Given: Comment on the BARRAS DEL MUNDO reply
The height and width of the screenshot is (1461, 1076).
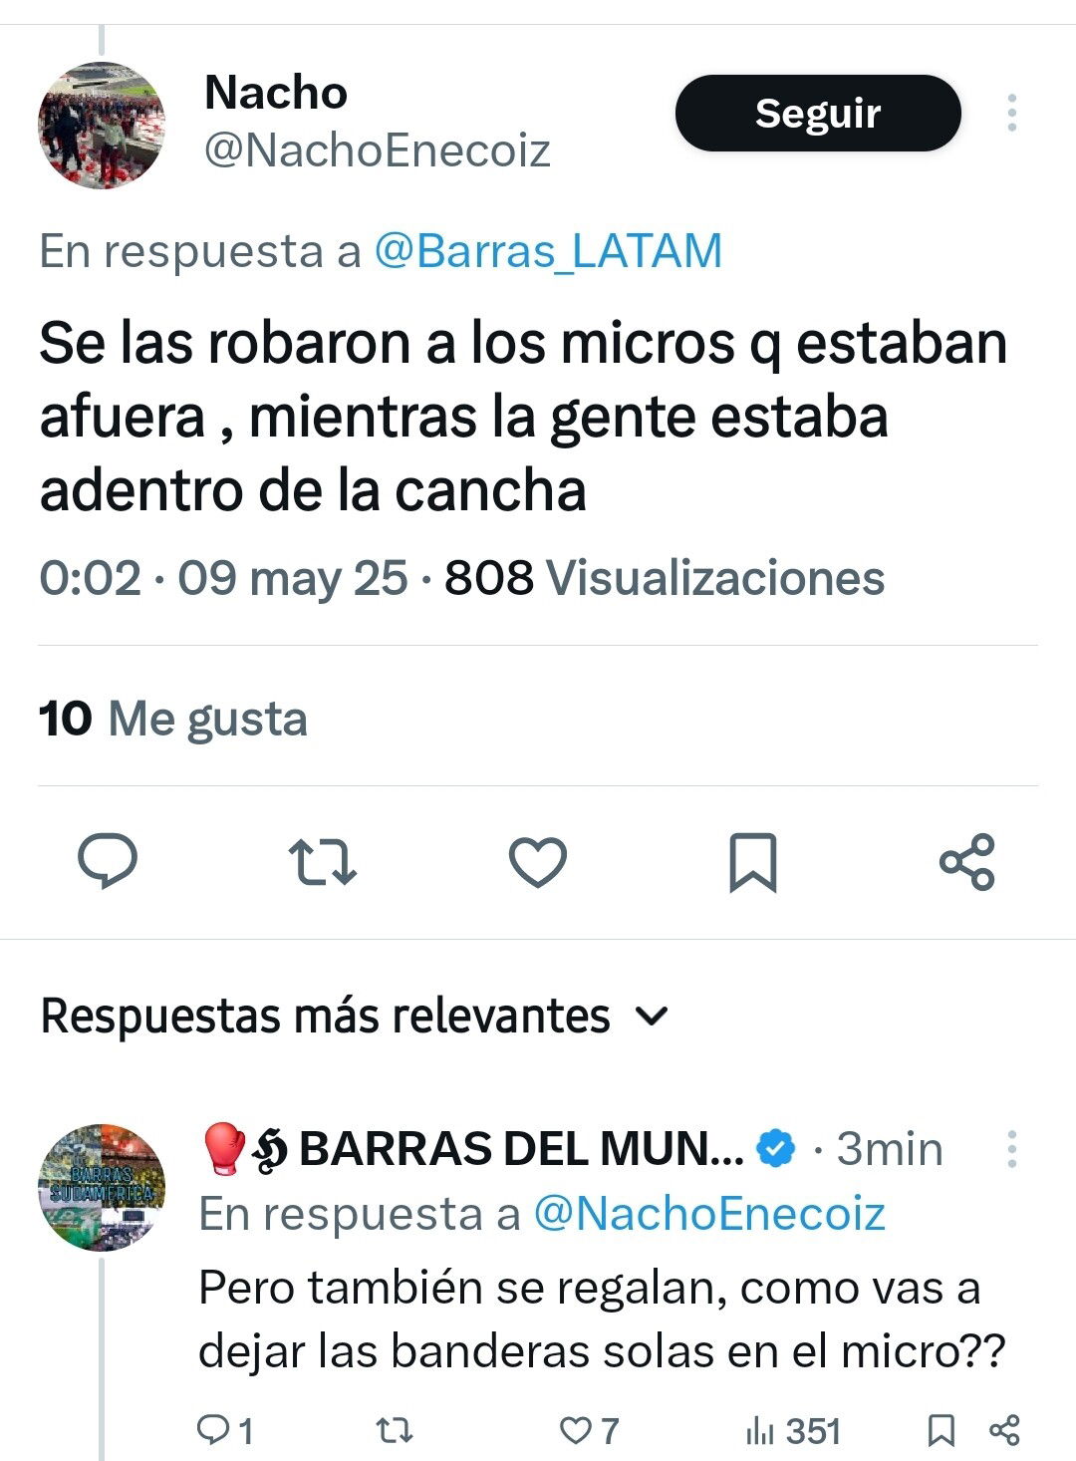Looking at the screenshot, I should pos(225,1431).
